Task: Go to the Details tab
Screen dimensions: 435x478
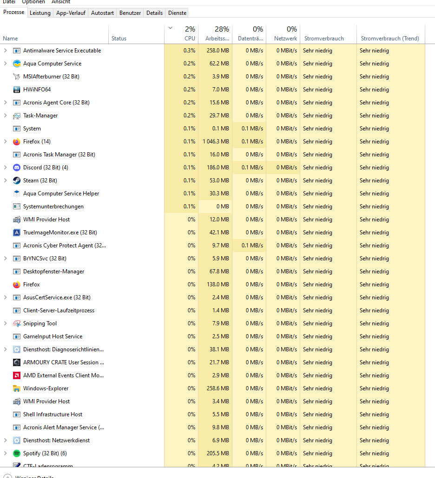Action: coord(154,13)
